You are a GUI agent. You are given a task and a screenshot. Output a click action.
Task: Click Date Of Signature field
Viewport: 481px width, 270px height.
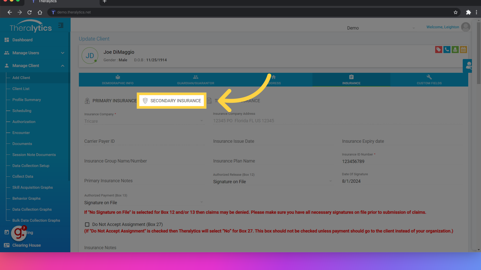402,181
